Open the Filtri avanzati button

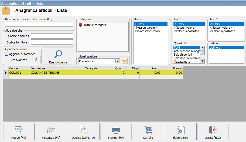click(18, 60)
